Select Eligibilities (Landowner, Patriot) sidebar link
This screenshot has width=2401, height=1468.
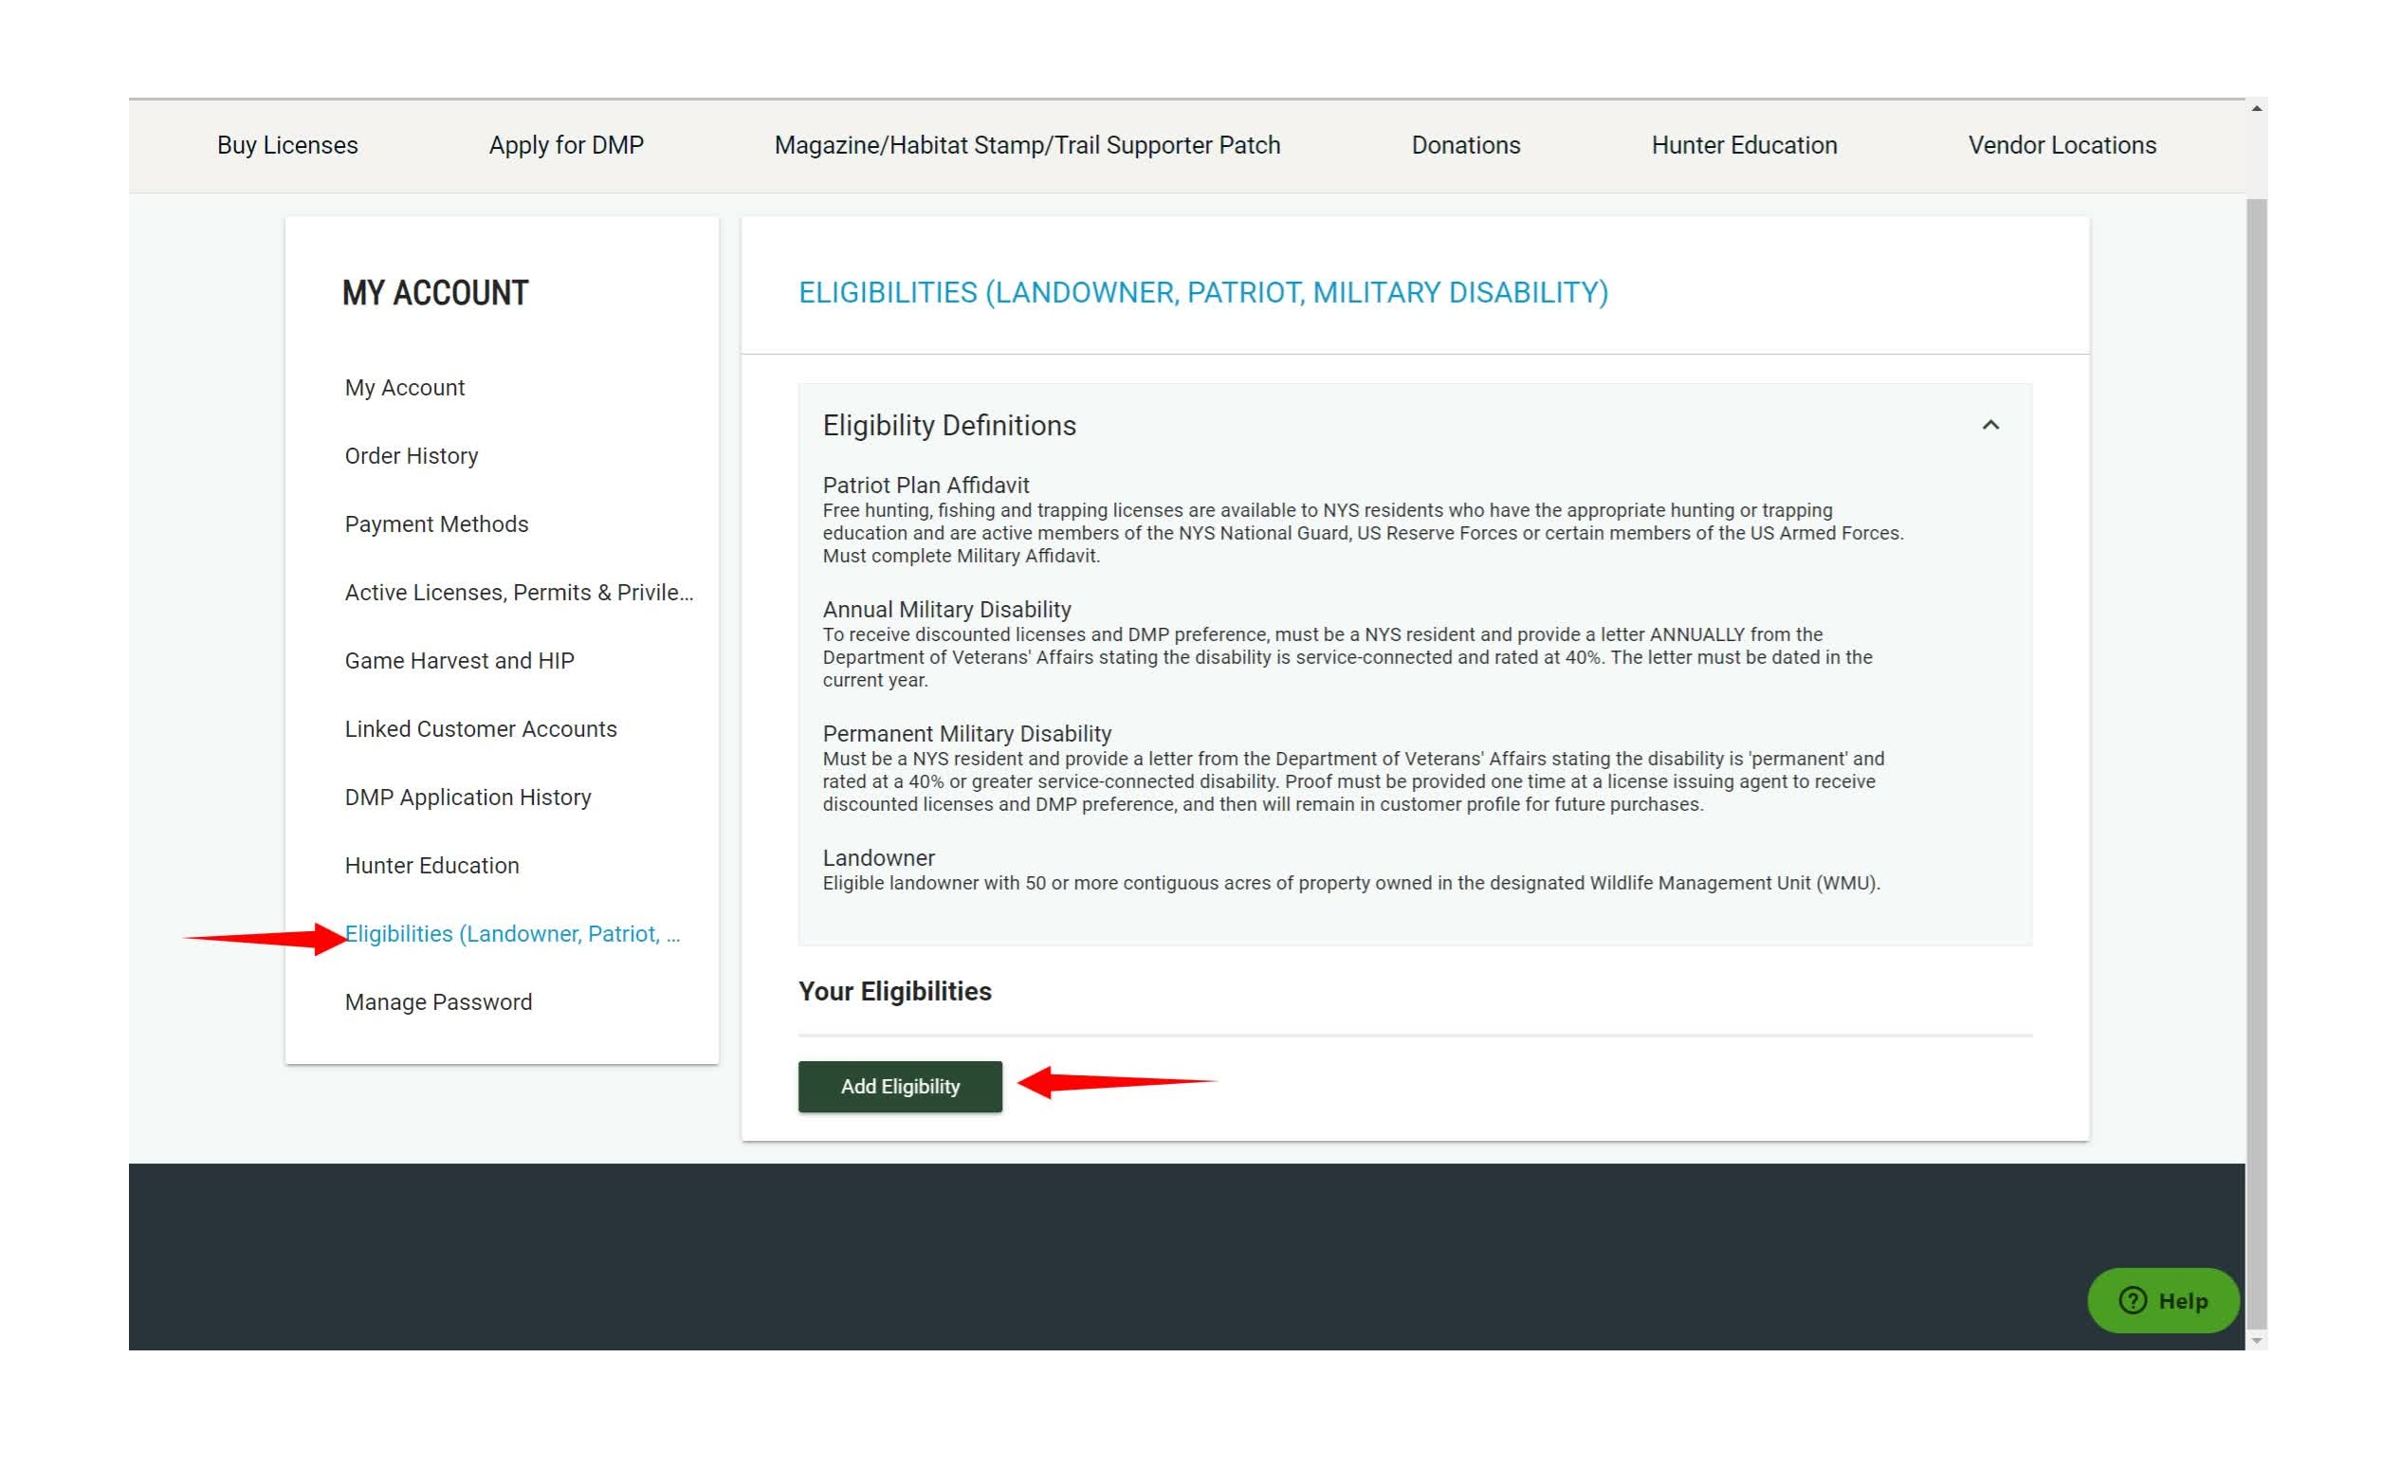click(x=511, y=934)
